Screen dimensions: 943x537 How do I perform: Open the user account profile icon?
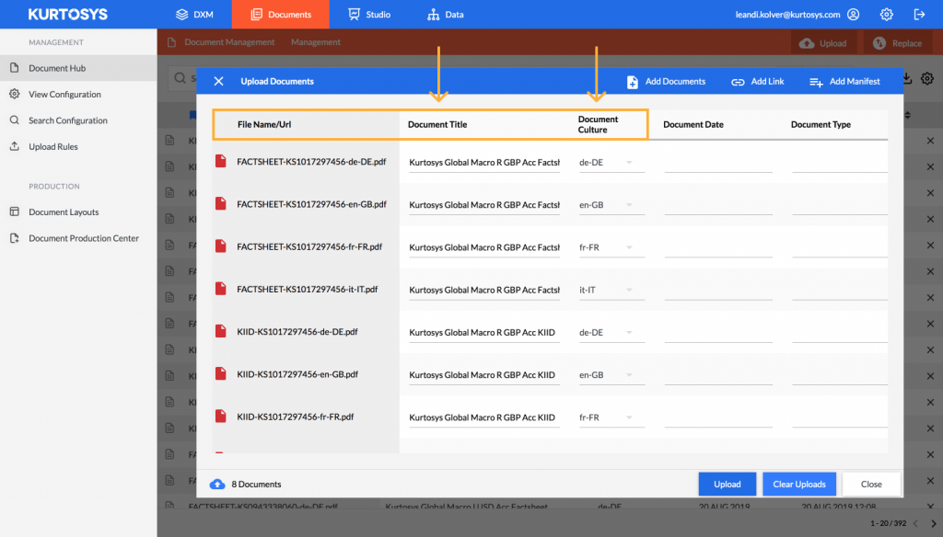click(x=854, y=15)
